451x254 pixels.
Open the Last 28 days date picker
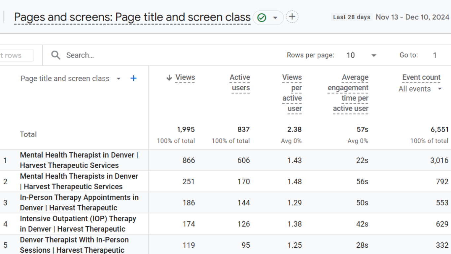tap(352, 17)
